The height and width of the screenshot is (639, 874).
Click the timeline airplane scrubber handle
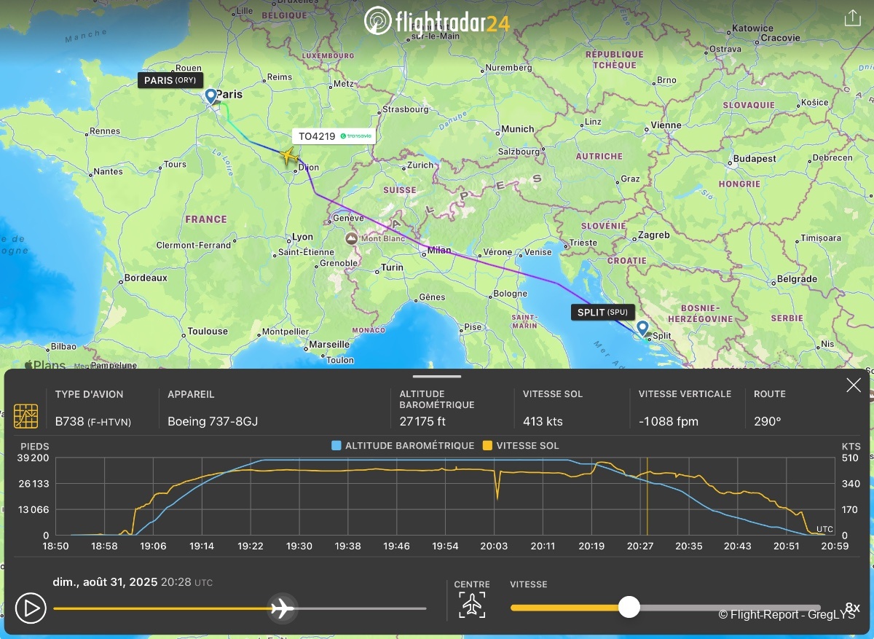click(282, 608)
